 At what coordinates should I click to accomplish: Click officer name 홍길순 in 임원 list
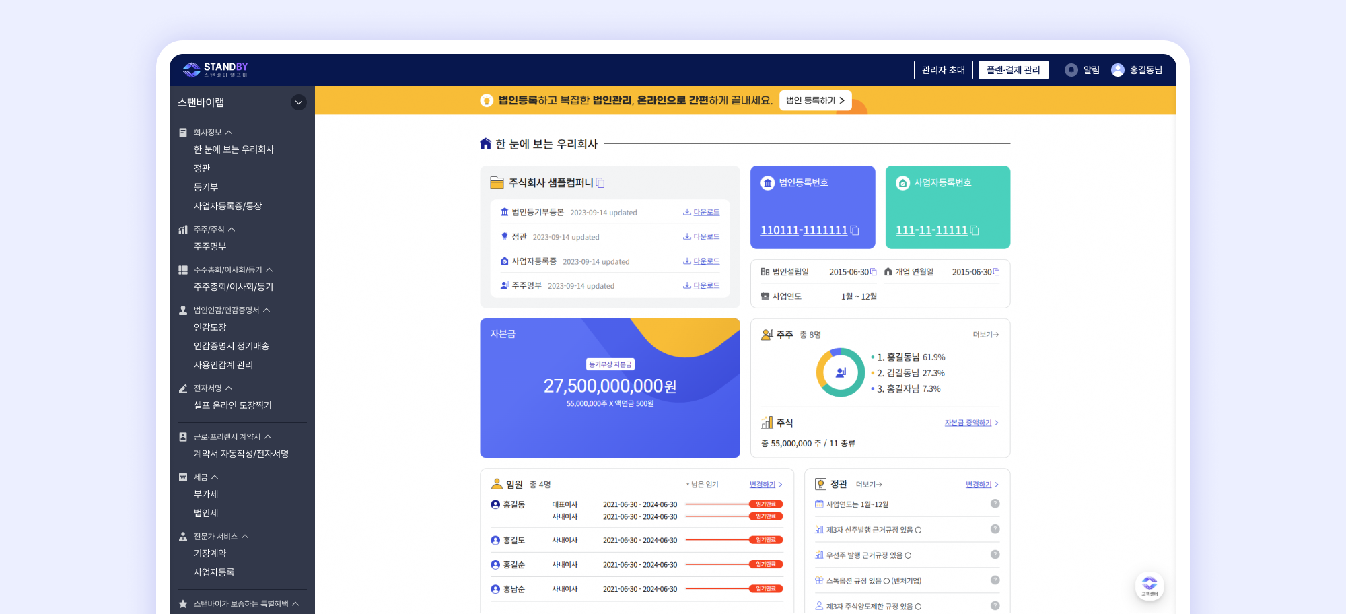coord(514,565)
